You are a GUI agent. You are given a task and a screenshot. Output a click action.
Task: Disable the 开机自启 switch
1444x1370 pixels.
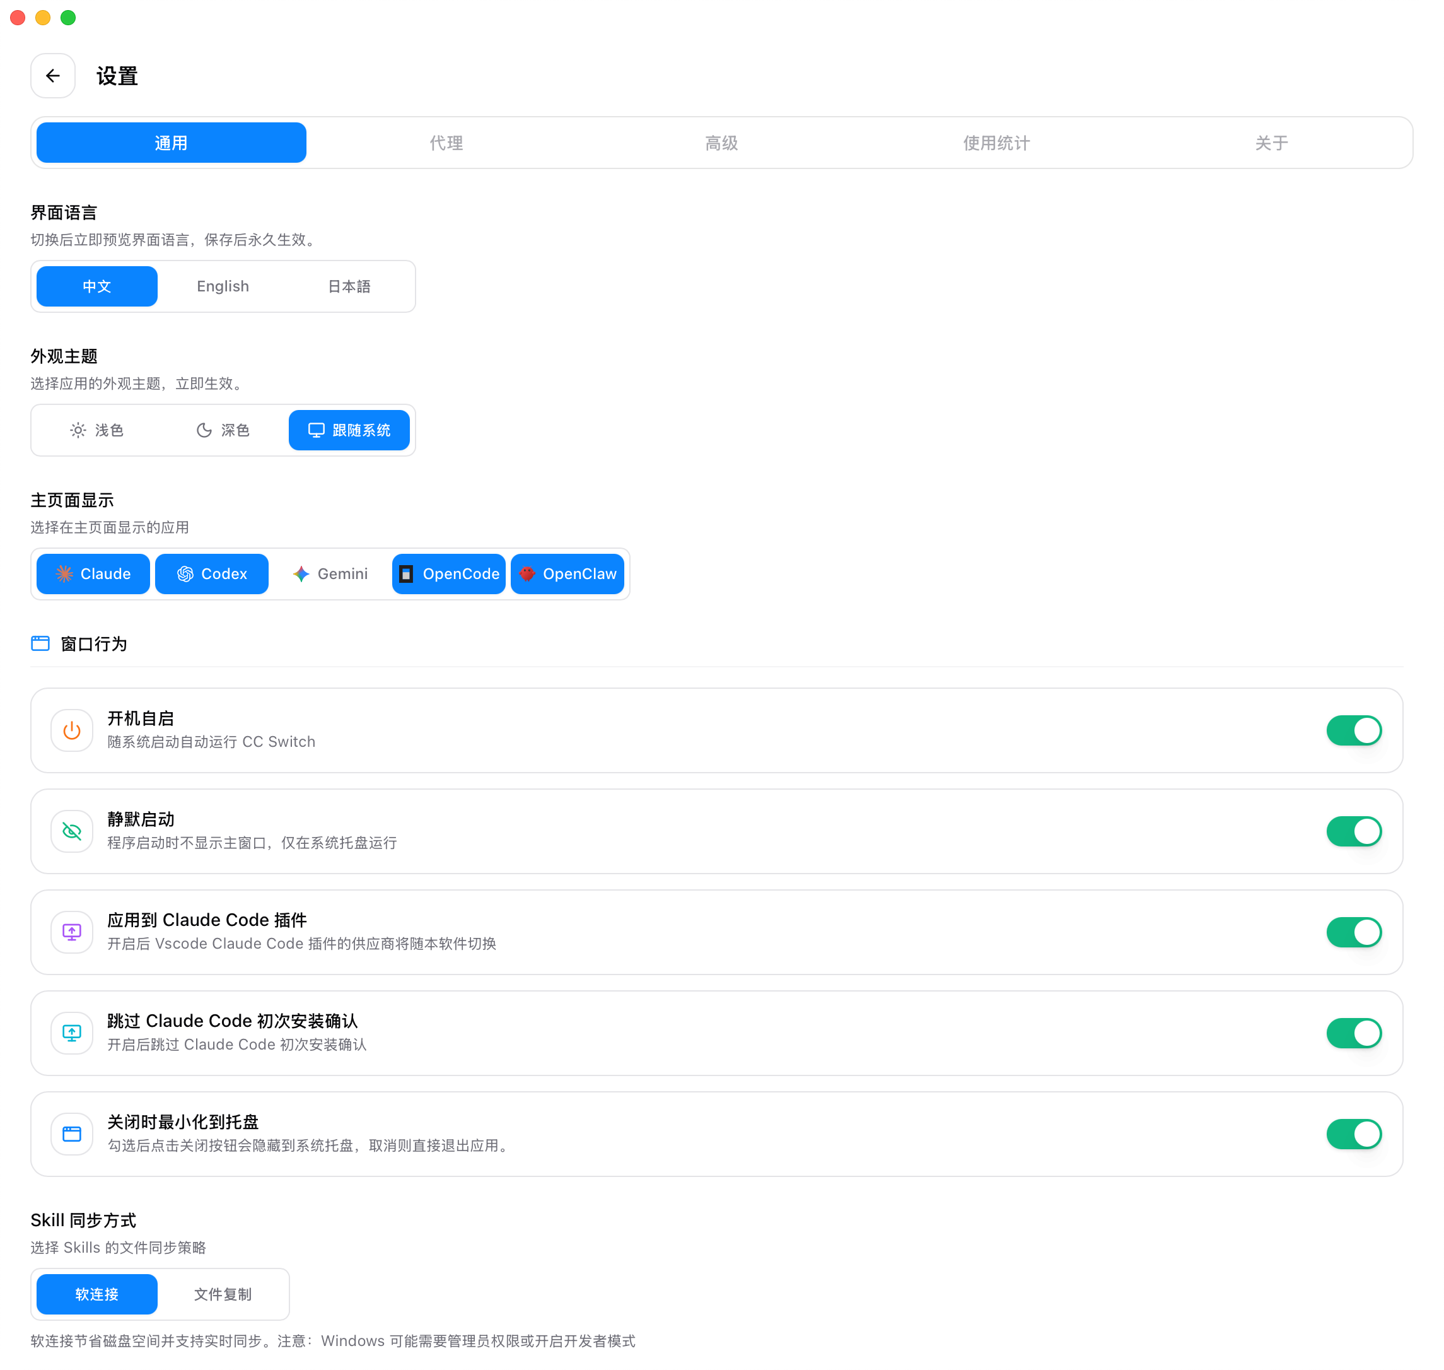pos(1353,730)
